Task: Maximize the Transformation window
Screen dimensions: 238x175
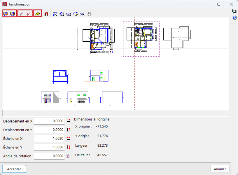Action: tap(219, 4)
